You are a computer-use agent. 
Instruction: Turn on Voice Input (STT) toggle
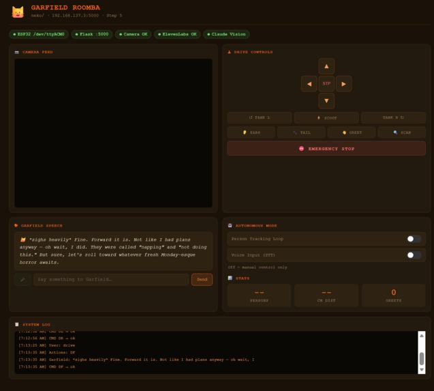414,255
